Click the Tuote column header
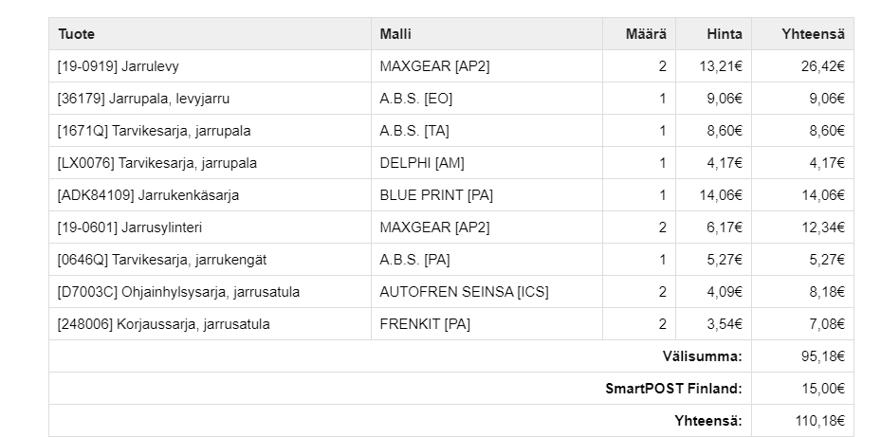881x437 pixels. click(x=77, y=34)
